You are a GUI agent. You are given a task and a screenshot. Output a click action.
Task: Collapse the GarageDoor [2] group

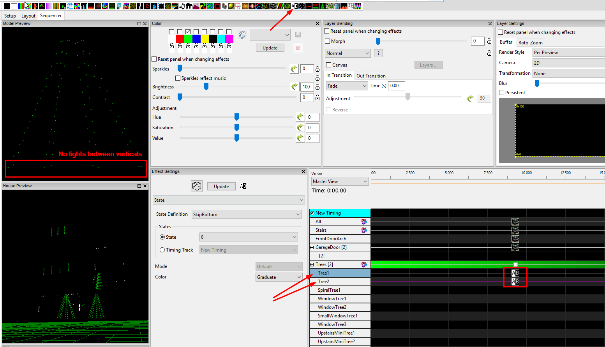pos(312,247)
